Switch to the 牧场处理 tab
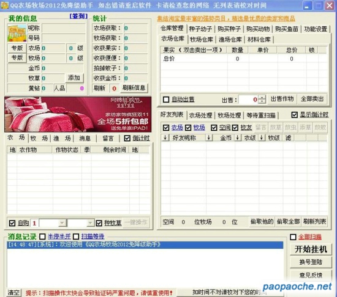The image size is (337, 297). click(x=229, y=116)
